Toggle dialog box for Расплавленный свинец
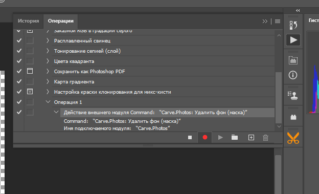Screen dimensions: 319x194 30,40
